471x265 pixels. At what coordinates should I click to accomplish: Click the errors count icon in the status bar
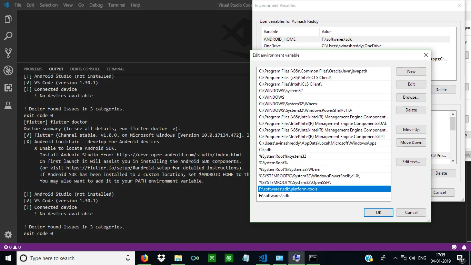click(x=6, y=247)
